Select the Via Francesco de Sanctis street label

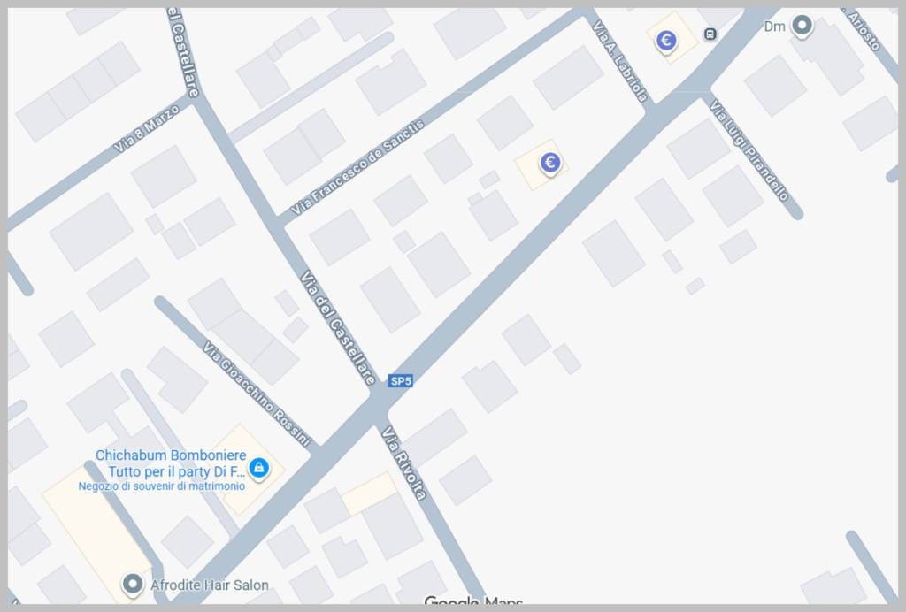pyautogui.click(x=357, y=167)
